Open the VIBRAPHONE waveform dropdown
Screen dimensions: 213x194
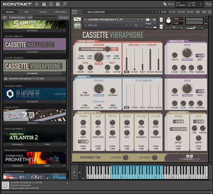pyautogui.click(x=87, y=49)
